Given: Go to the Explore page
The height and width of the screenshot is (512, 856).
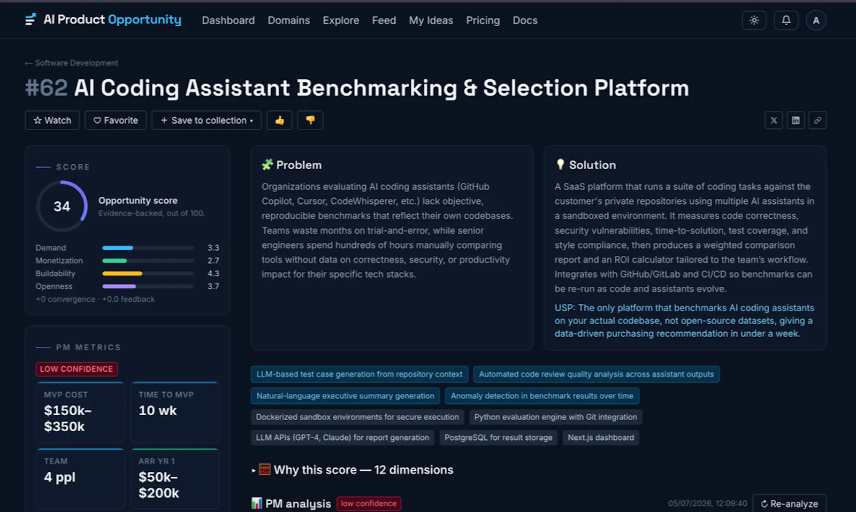Looking at the screenshot, I should point(341,20).
